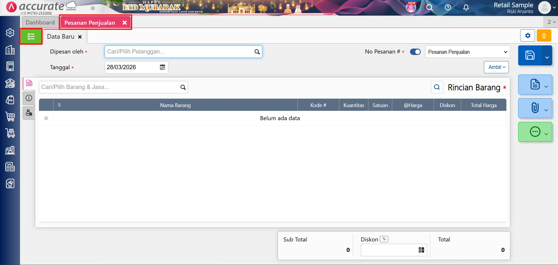The width and height of the screenshot is (558, 265).
Task: Switch to the Dashboard tab
Action: (40, 22)
